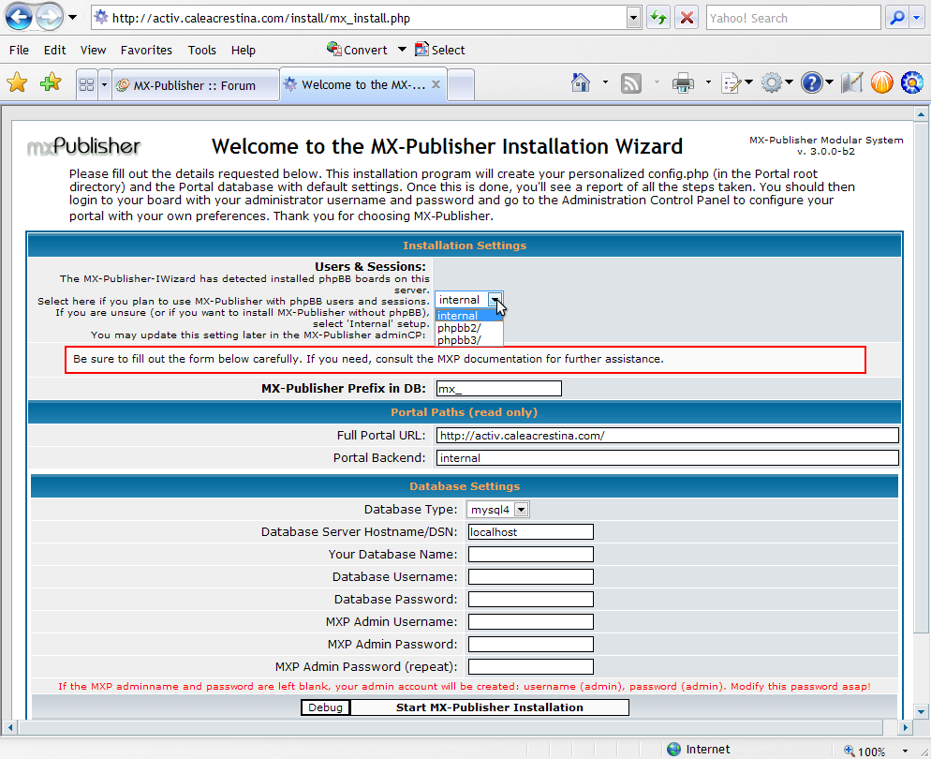Select phpbb2/ in the open dropdown list

pyautogui.click(x=458, y=328)
